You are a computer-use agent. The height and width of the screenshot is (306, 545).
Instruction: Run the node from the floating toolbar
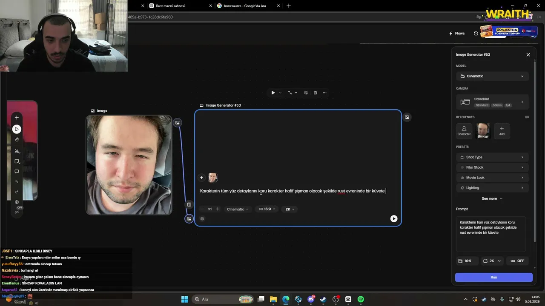(x=273, y=93)
